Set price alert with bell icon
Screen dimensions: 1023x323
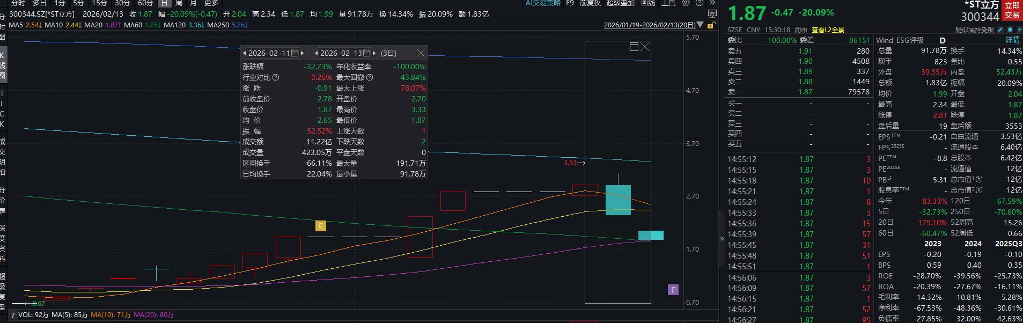pyautogui.click(x=1010, y=30)
